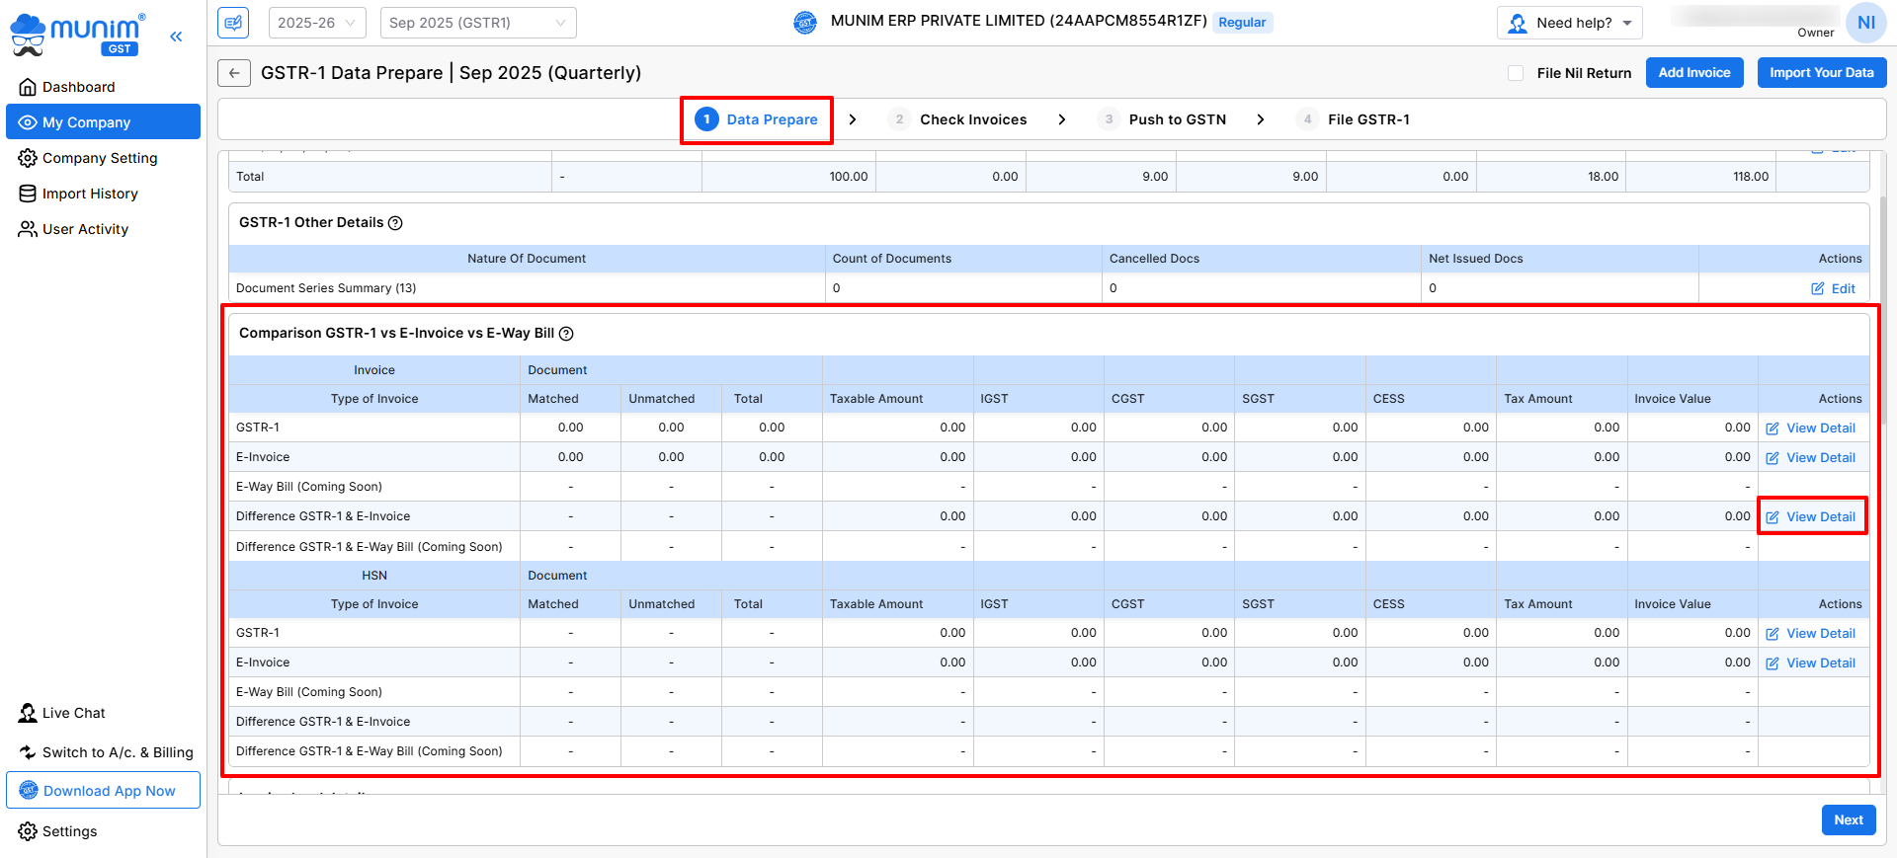This screenshot has height=858, width=1897.
Task: Select the File GSTR-1 step
Action: coord(1367,119)
